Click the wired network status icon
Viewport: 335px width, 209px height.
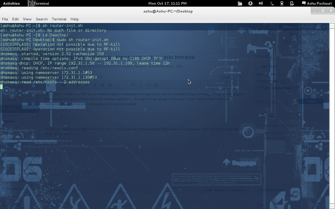point(282,3)
